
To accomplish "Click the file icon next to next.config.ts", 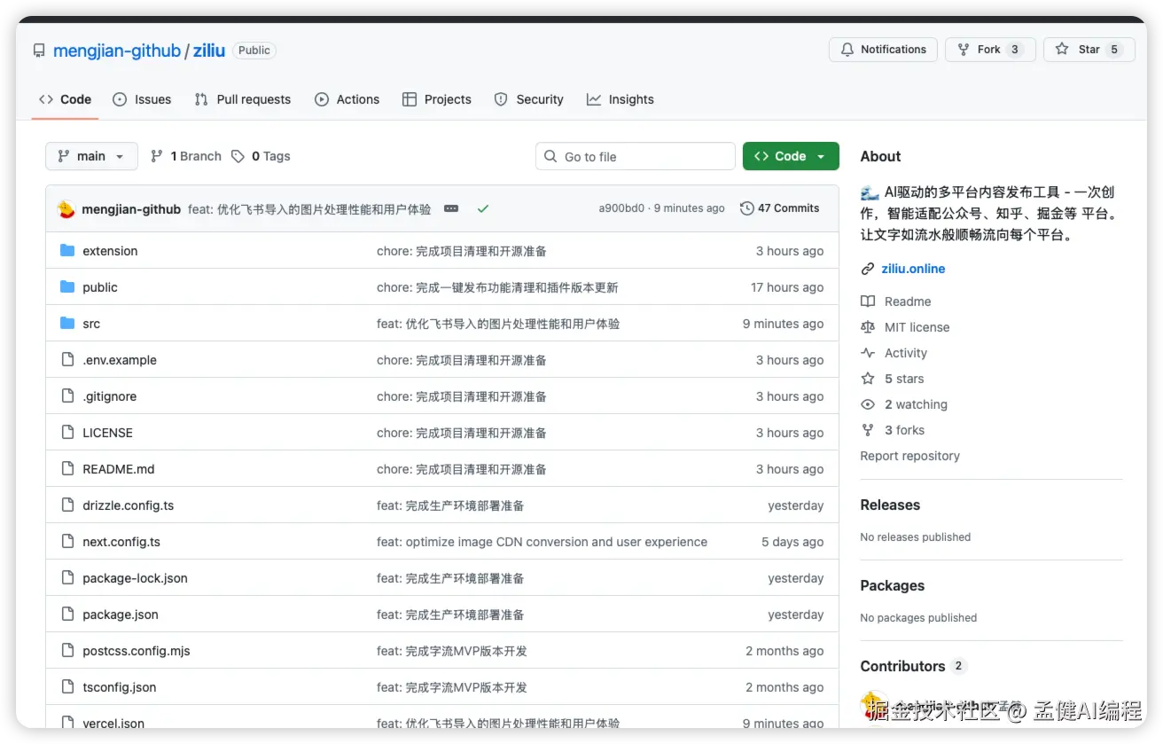I will point(67,542).
